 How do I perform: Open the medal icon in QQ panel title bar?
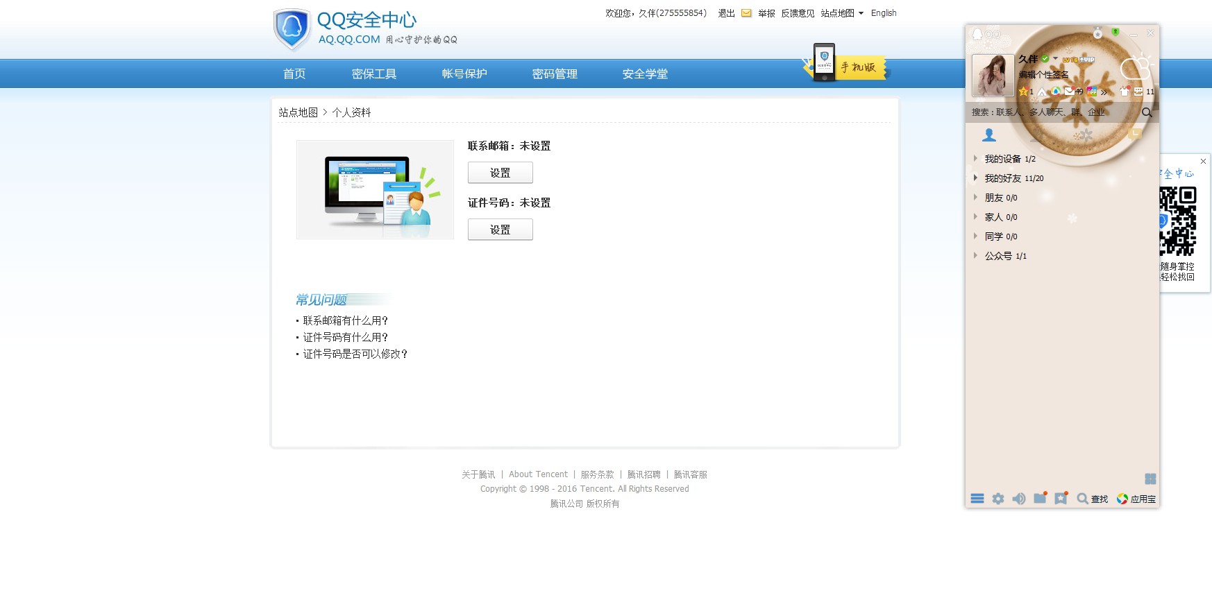click(x=1097, y=33)
